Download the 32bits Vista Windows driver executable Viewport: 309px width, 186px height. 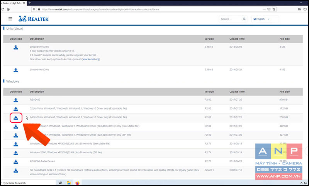point(16,109)
